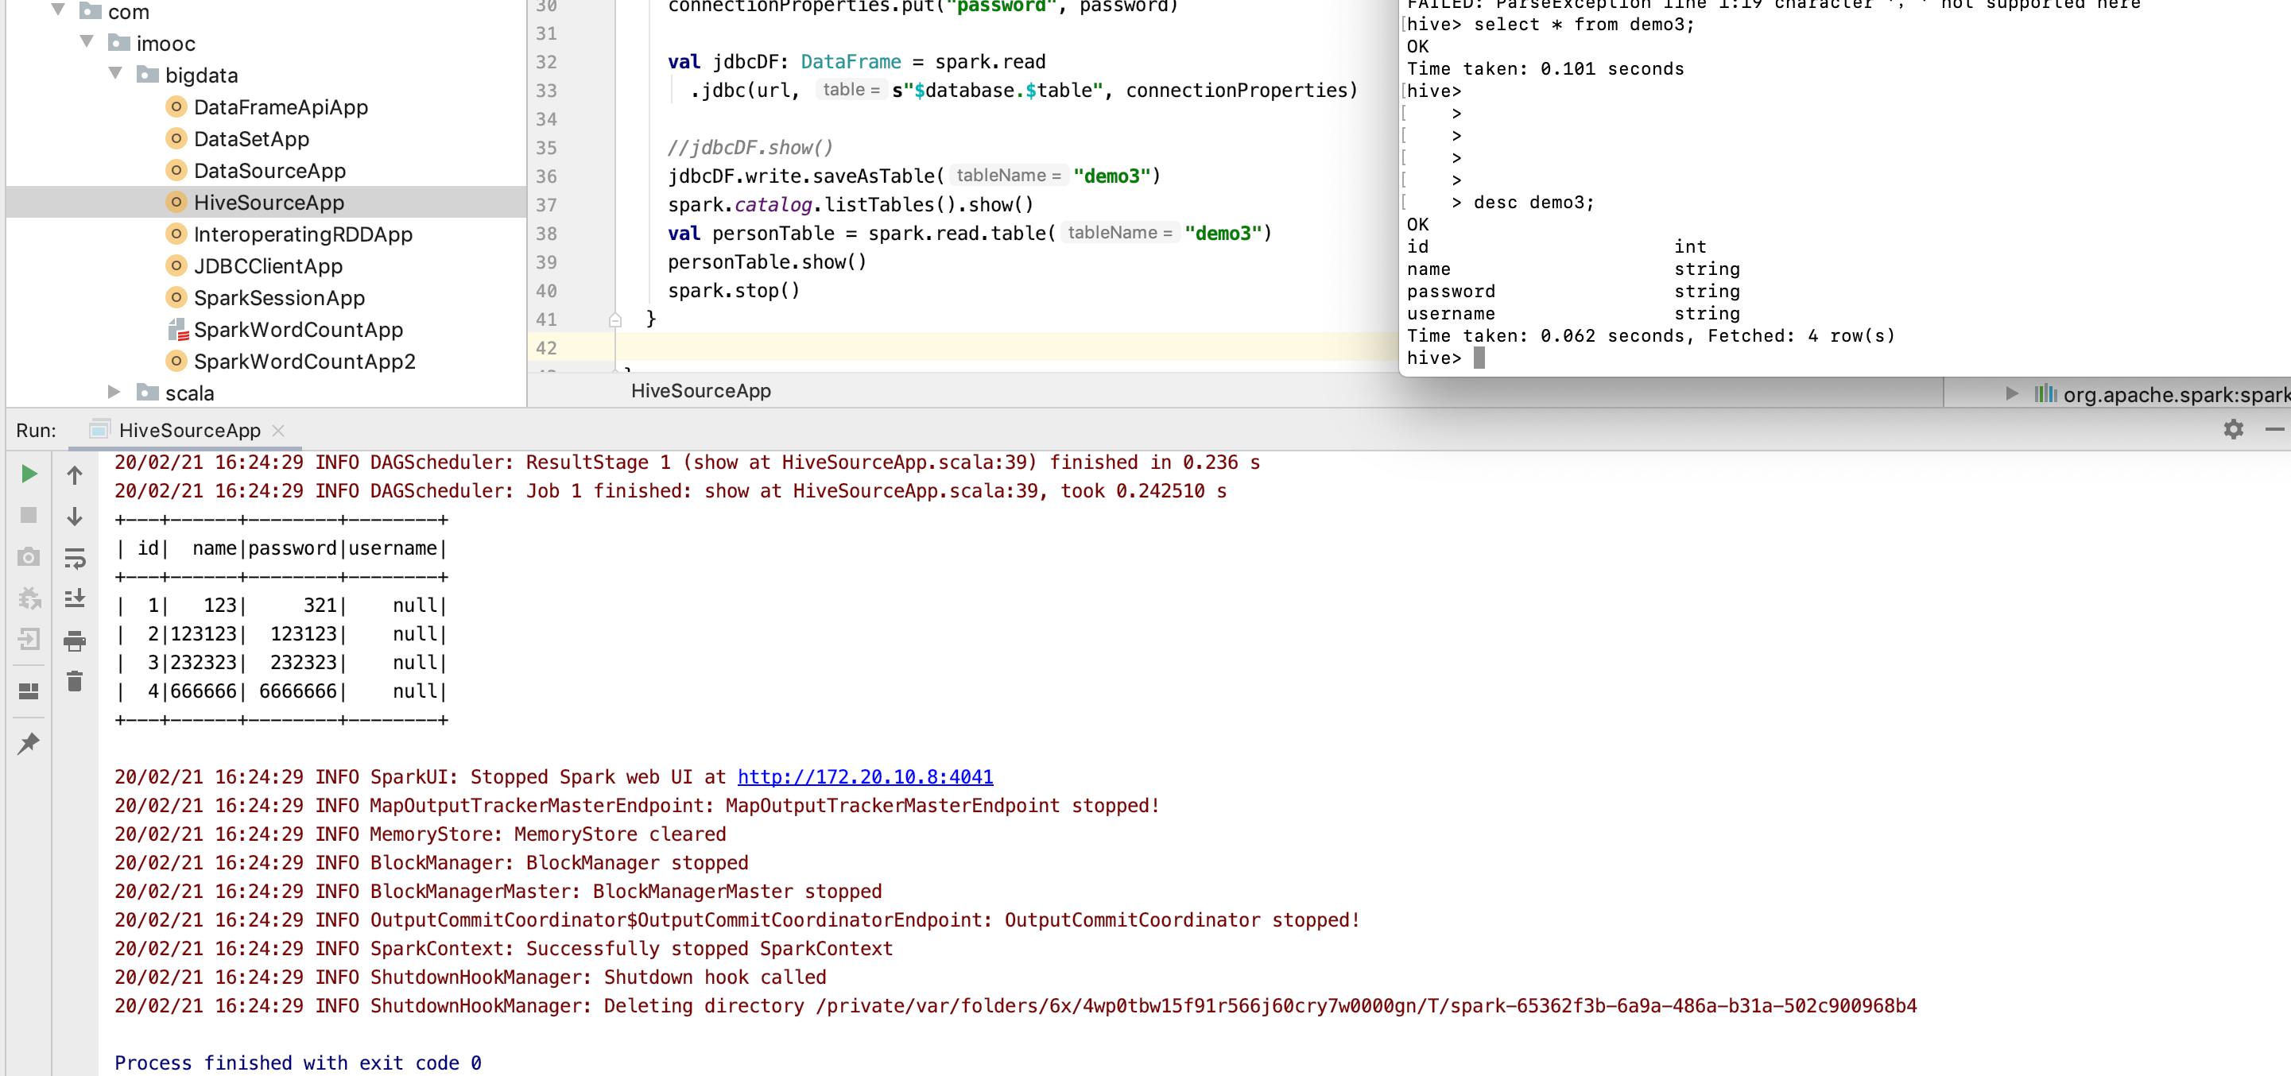
Task: Click the //jdbcDF.show() comment line
Action: pyautogui.click(x=750, y=148)
